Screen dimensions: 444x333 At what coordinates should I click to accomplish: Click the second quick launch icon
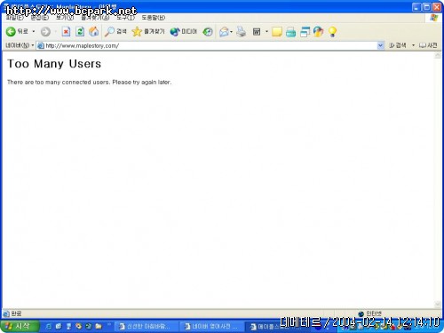59,326
